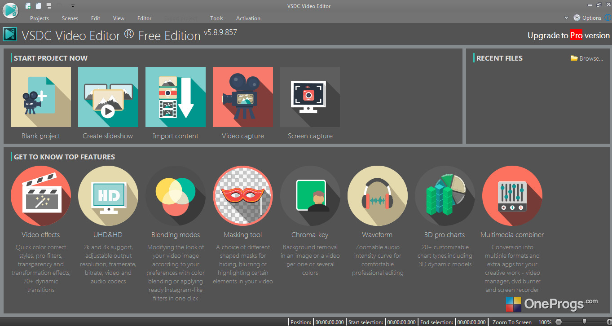Click the START PROJECT NOW heading
612x326 pixels.
51,58
